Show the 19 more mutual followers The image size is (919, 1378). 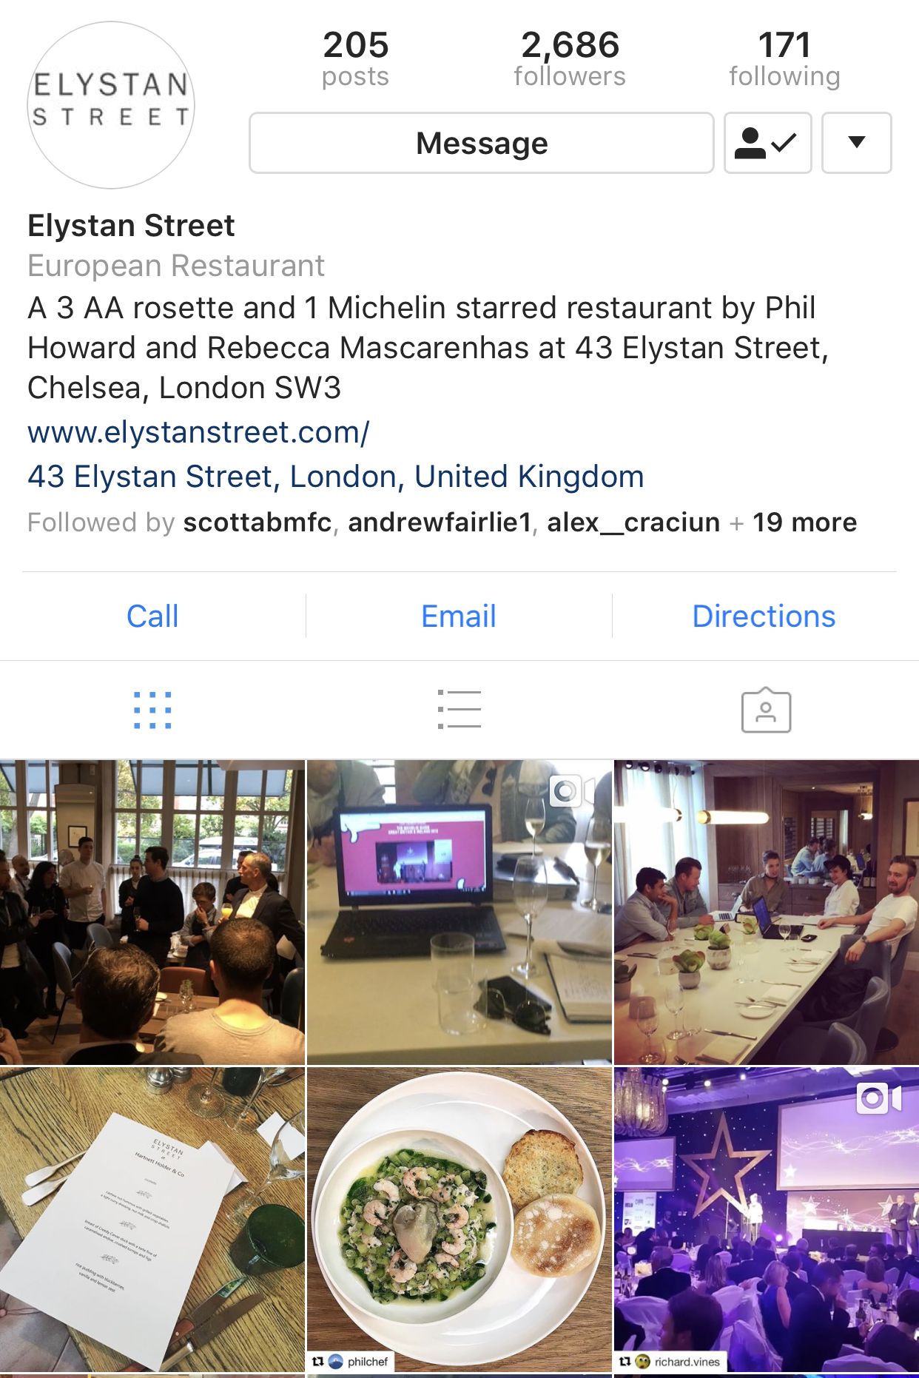pos(804,522)
